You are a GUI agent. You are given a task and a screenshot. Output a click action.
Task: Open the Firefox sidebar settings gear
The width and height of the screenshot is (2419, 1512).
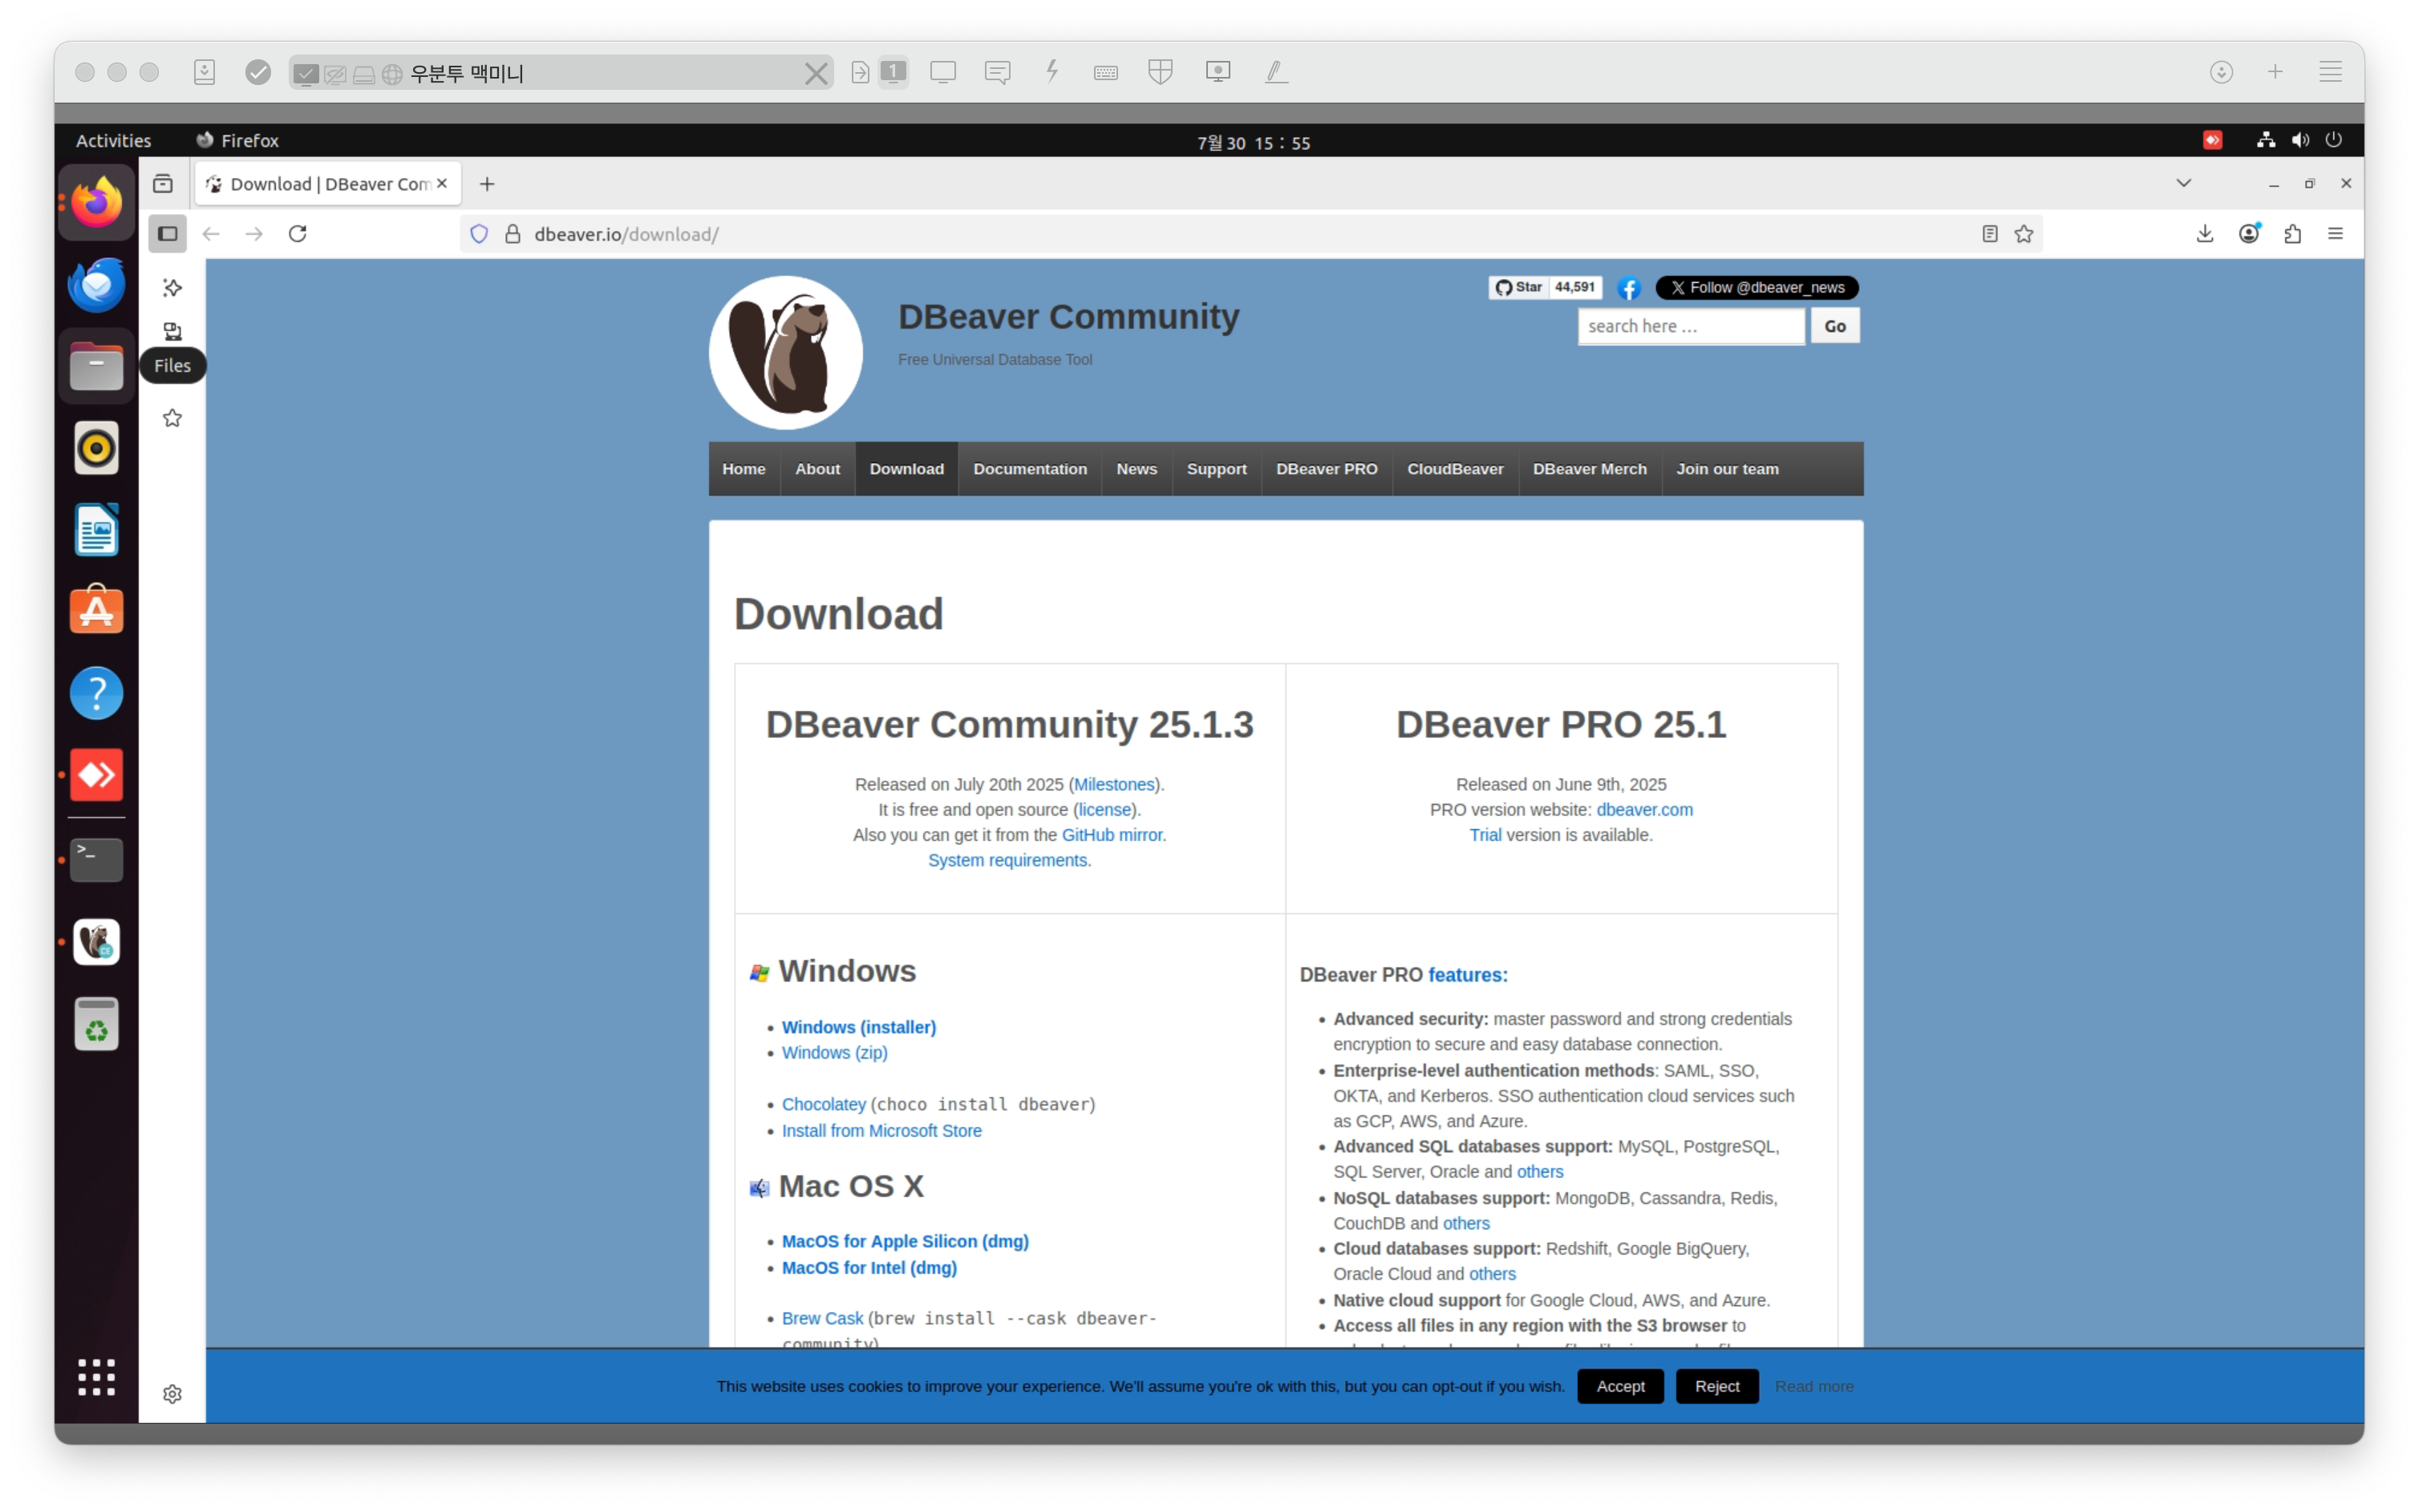coord(172,1394)
